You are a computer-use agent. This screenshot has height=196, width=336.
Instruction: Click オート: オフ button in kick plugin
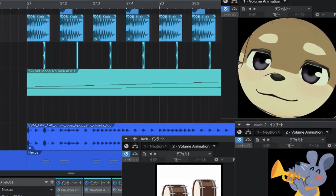131,160
